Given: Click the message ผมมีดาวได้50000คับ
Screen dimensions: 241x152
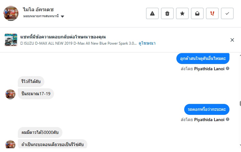Looking at the screenshot, I should pyautogui.click(x=40, y=132).
